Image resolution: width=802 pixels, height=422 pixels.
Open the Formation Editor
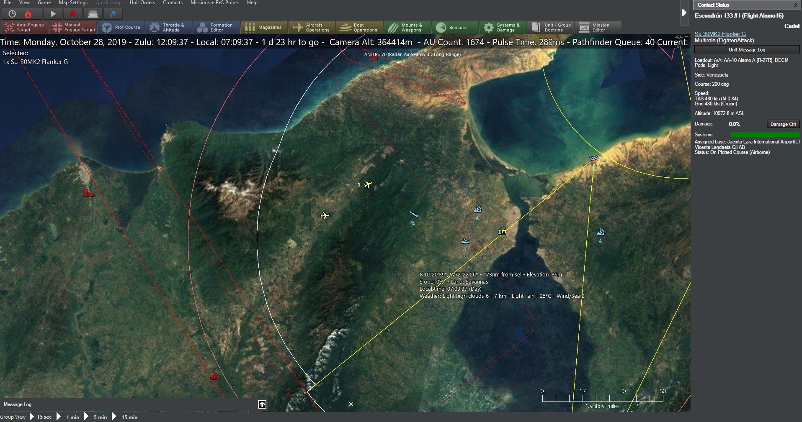coord(216,27)
